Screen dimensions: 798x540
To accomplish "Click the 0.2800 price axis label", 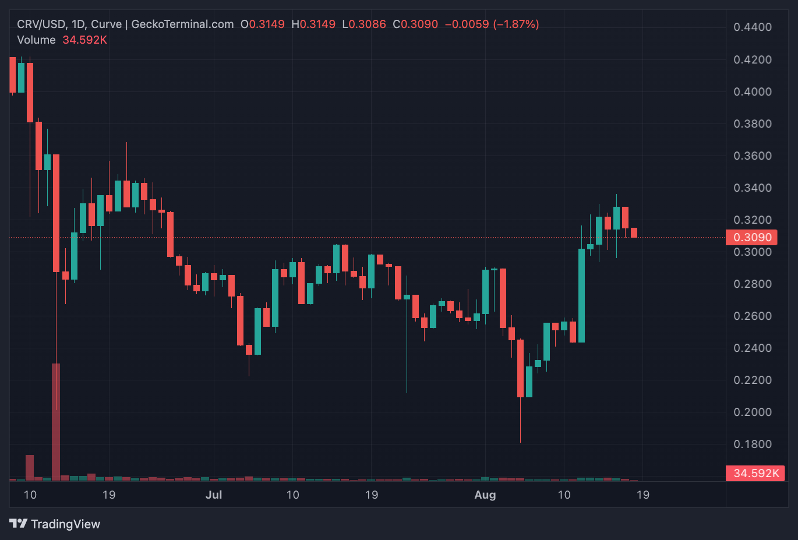I will (x=753, y=284).
